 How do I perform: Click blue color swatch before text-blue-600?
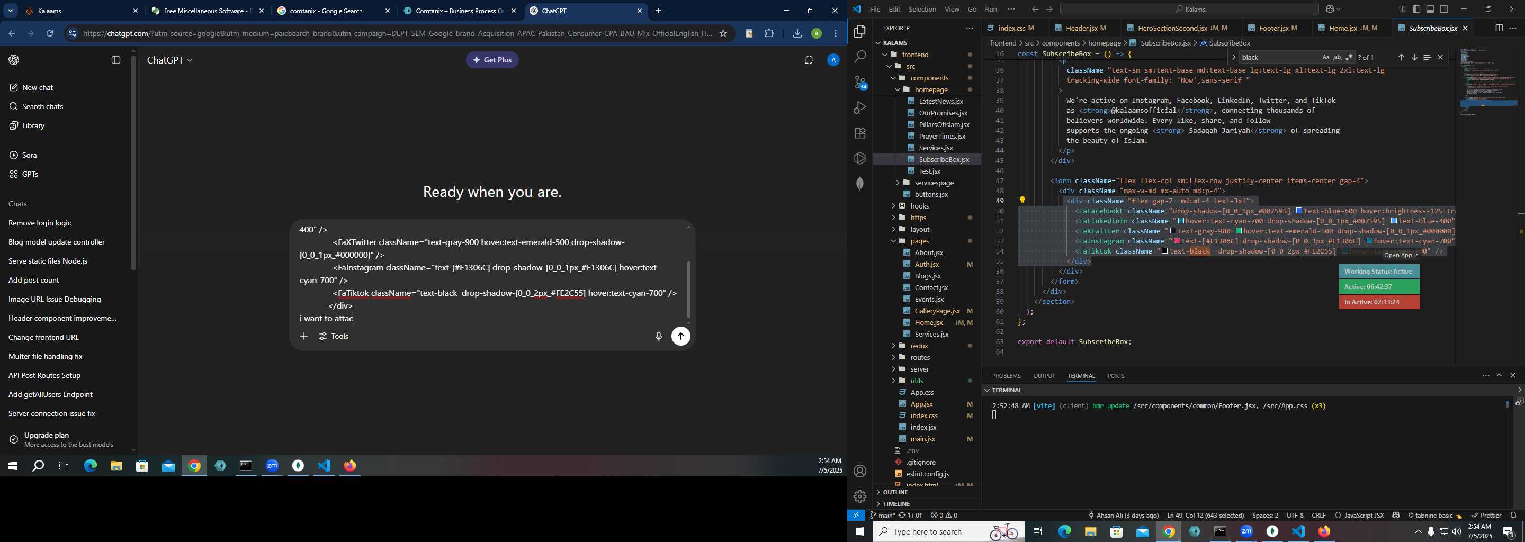click(1299, 211)
